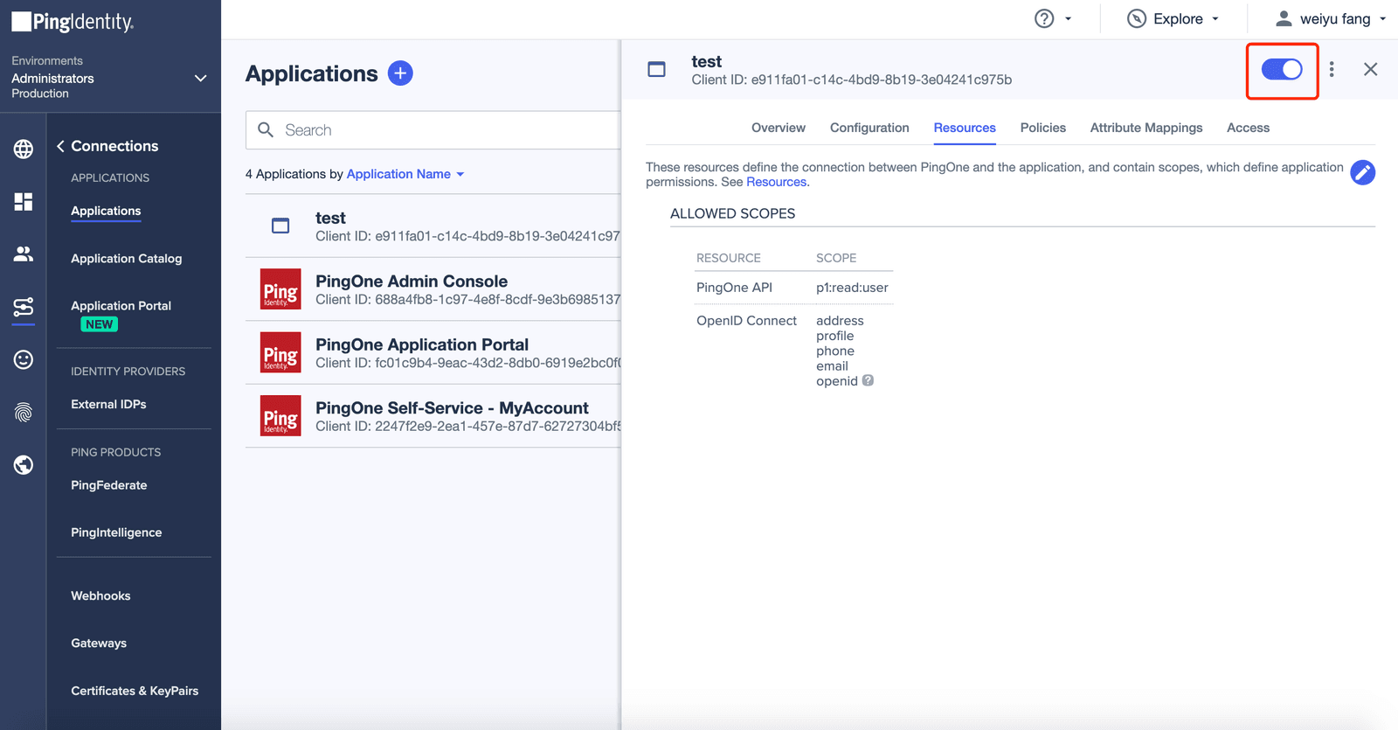Click the PingOne Application Portal Ping logo
The height and width of the screenshot is (730, 1398).
(x=280, y=352)
